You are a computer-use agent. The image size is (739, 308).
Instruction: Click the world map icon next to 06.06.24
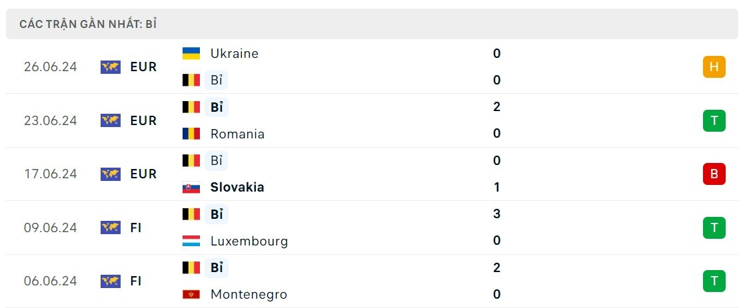click(x=111, y=281)
